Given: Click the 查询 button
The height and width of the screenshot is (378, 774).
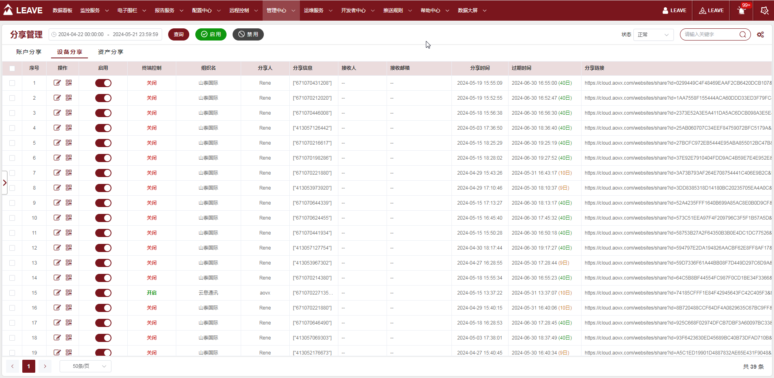Looking at the screenshot, I should pos(179,34).
